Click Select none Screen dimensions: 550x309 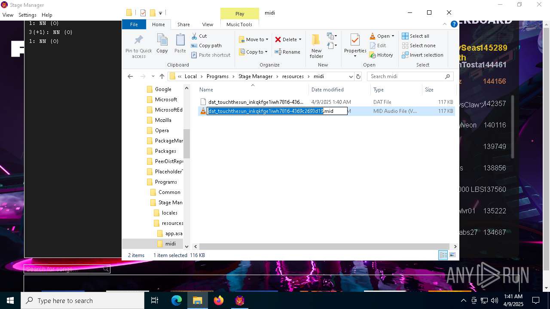[419, 45]
